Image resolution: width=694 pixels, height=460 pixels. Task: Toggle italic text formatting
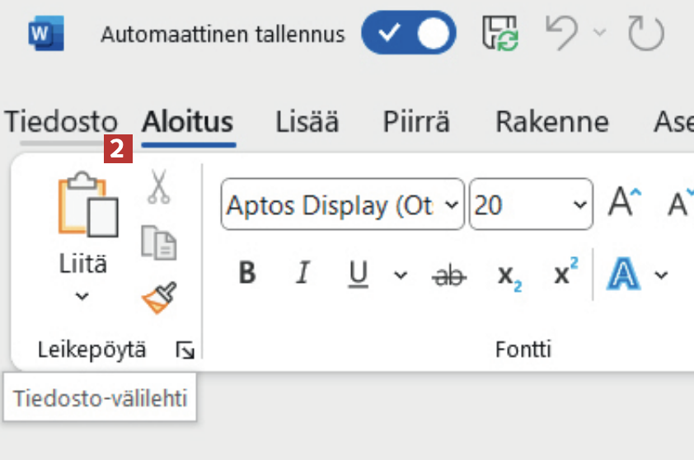point(302,275)
